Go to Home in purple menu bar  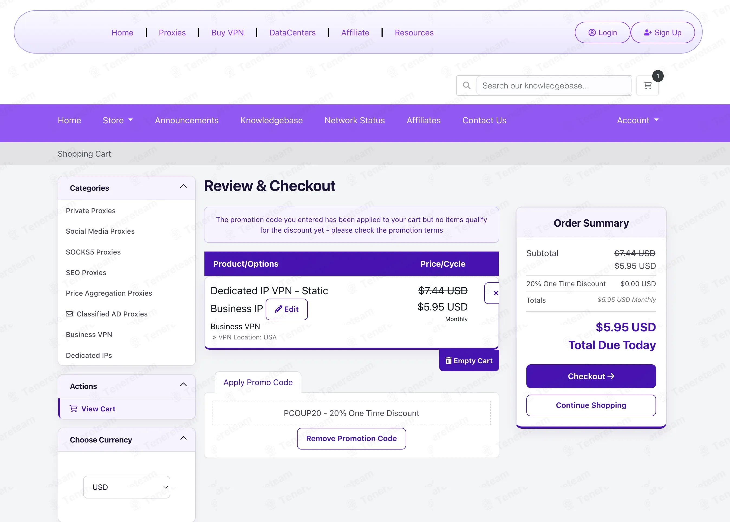pyautogui.click(x=69, y=120)
